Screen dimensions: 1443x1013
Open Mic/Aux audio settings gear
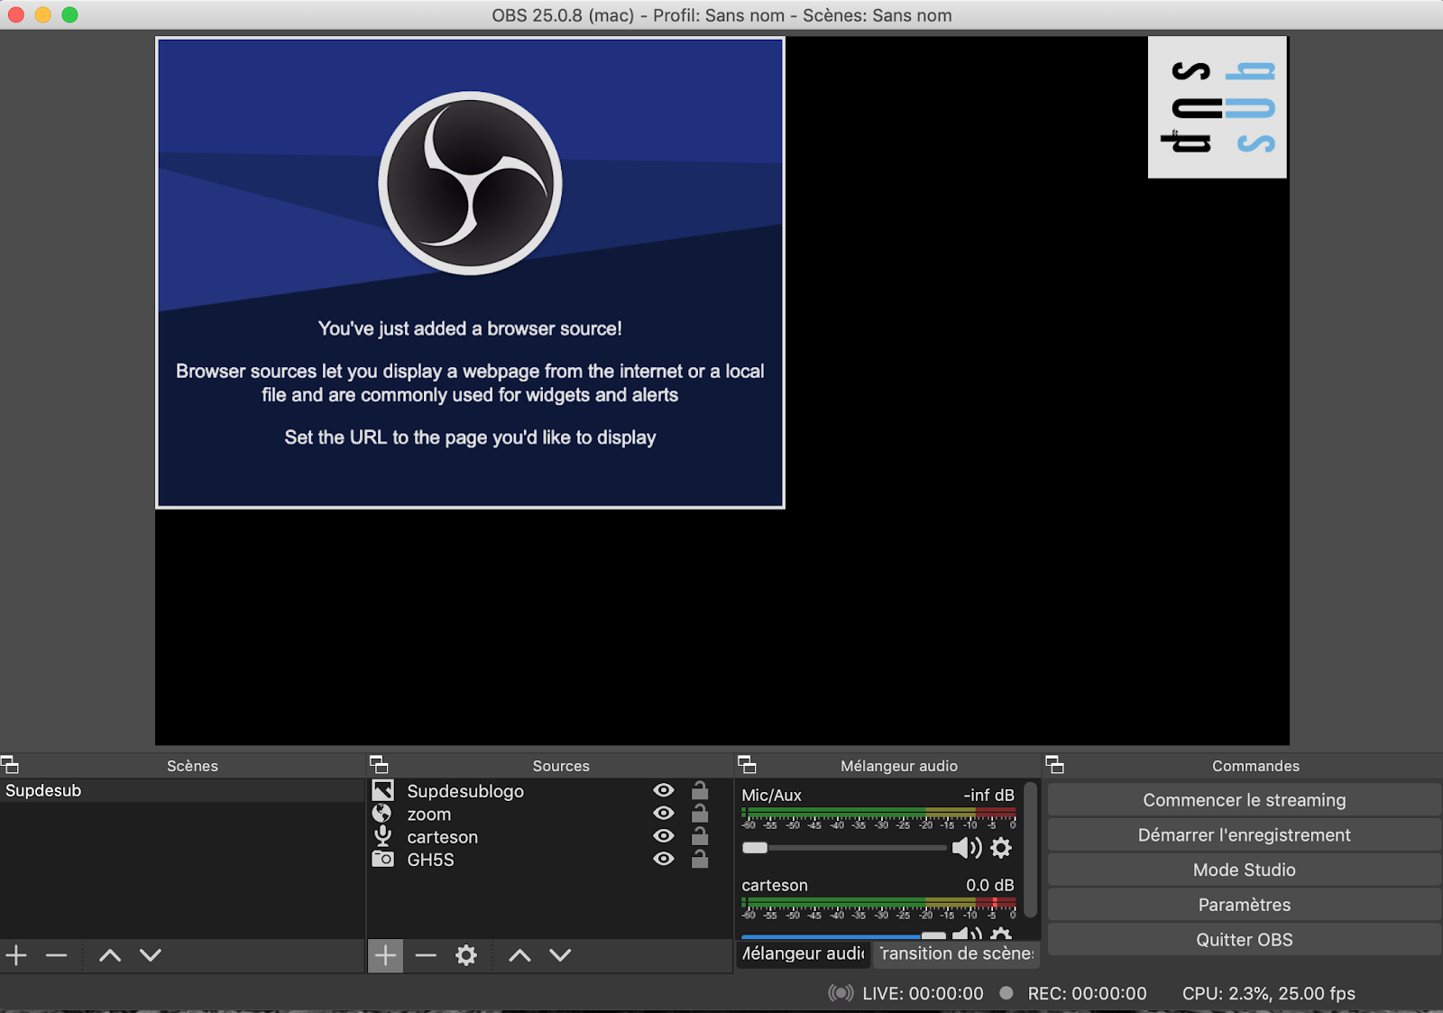pos(1001,848)
